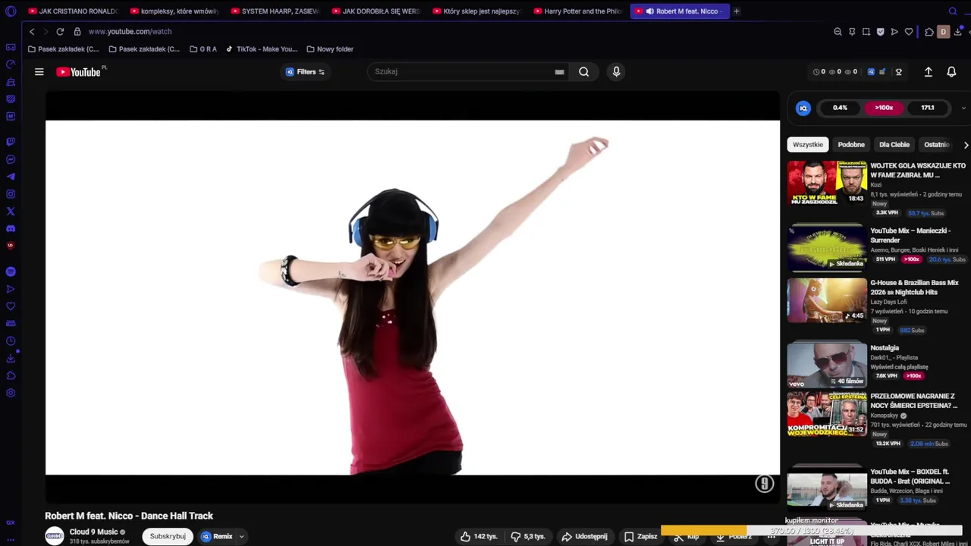Open the profile avatar labeled D
Image resolution: width=971 pixels, height=546 pixels.
coord(943,32)
